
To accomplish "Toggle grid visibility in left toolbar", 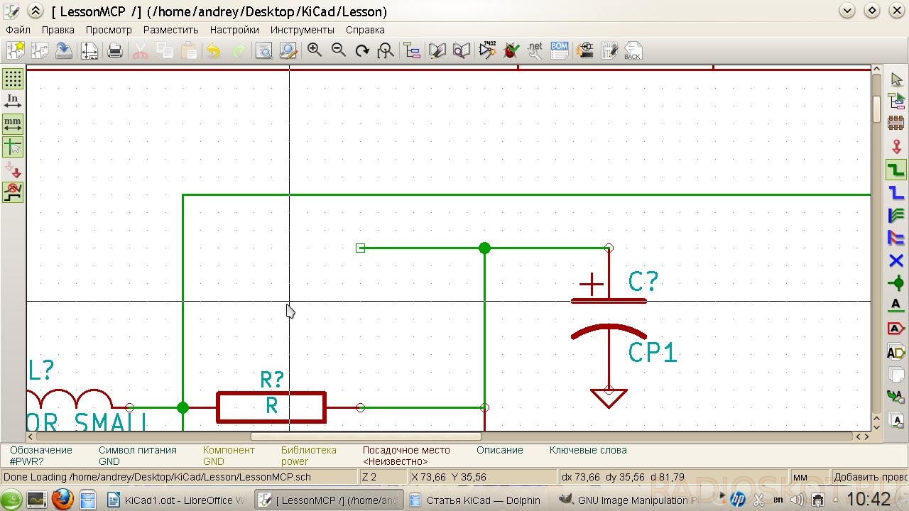I will pyautogui.click(x=13, y=78).
